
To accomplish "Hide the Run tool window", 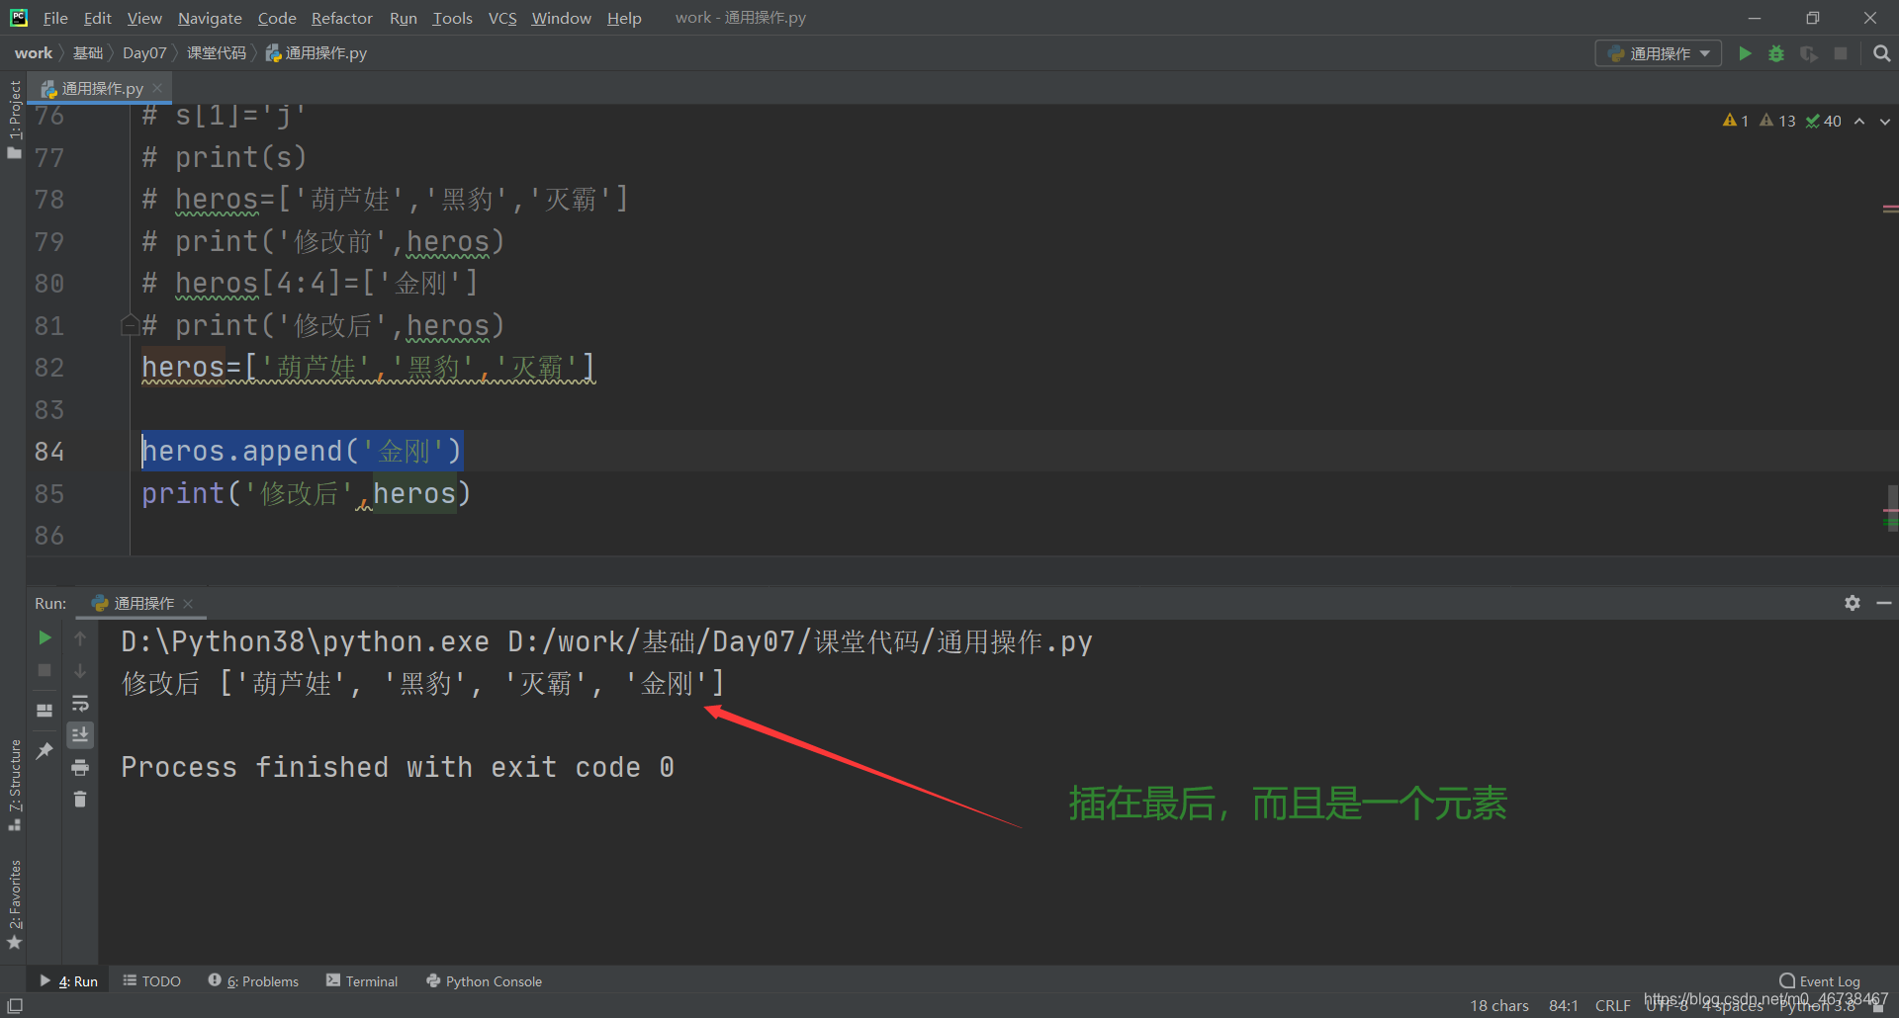I will point(1884,603).
